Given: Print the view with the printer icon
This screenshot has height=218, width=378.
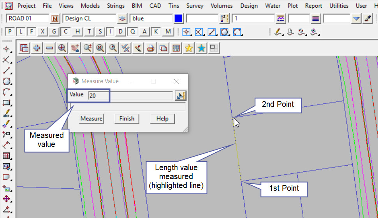Looking at the screenshot, I should (x=151, y=48).
